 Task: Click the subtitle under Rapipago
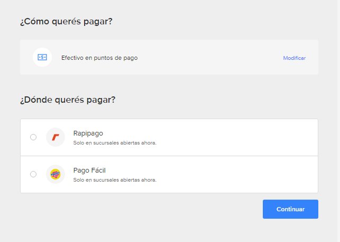pos(114,143)
